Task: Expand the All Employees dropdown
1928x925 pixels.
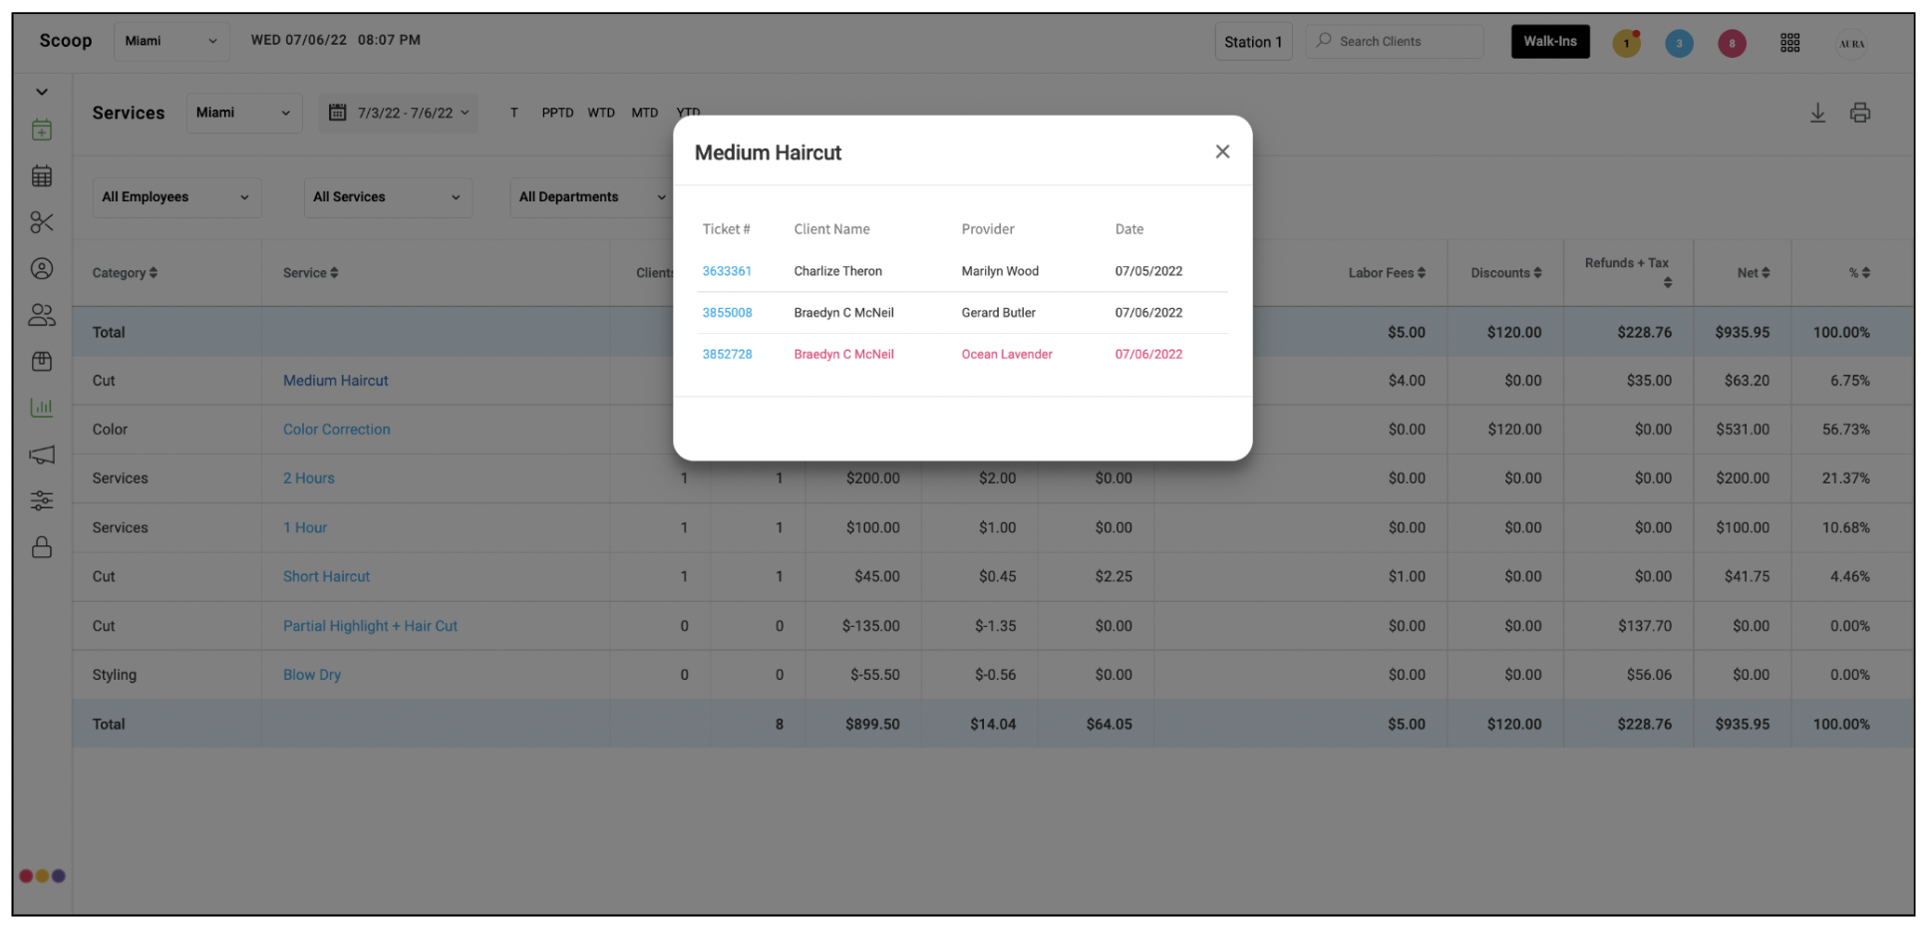Action: (176, 197)
